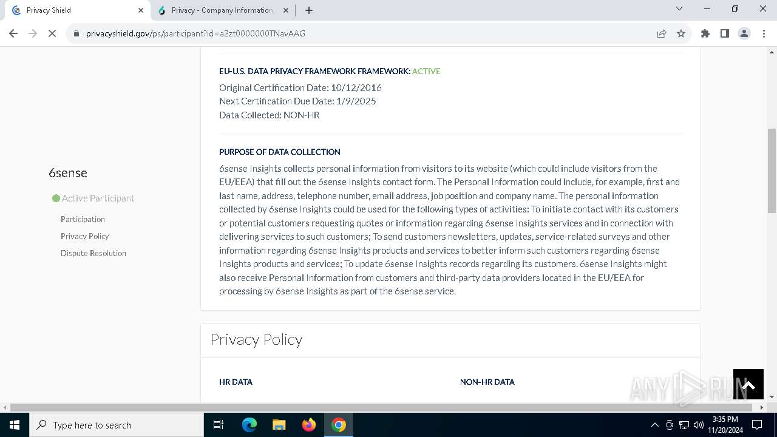Image resolution: width=777 pixels, height=437 pixels.
Task: Open the volume control in system tray
Action: tap(699, 425)
